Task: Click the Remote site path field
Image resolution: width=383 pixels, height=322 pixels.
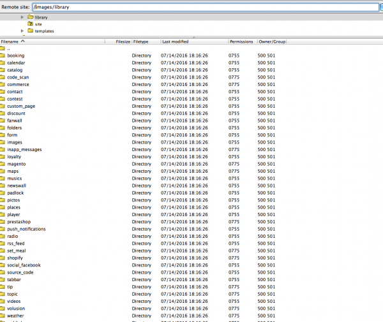Action: tap(204, 6)
